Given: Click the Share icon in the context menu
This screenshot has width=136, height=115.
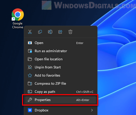Looking at the screenshot, I should 60,32.
